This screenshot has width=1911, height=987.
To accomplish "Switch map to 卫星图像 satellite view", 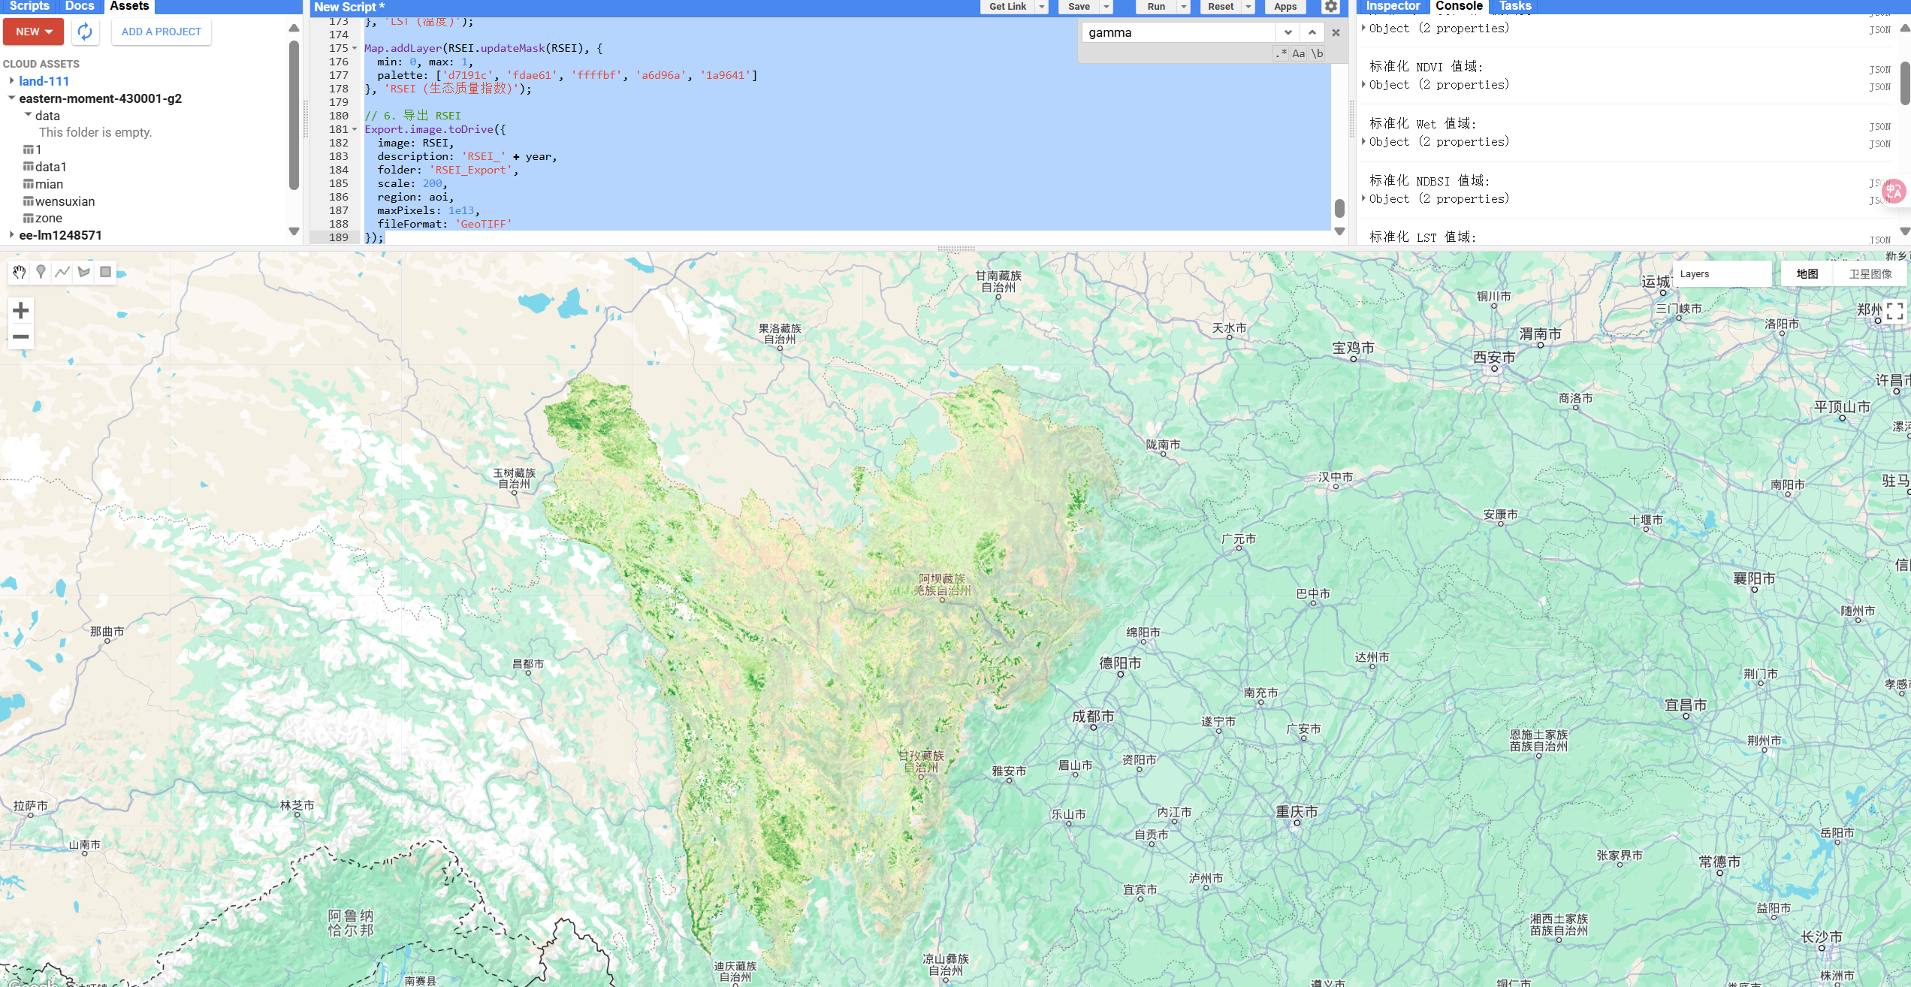I will pos(1870,274).
